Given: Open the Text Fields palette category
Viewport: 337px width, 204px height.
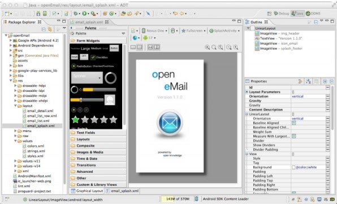Looking at the screenshot, I should coord(98,133).
